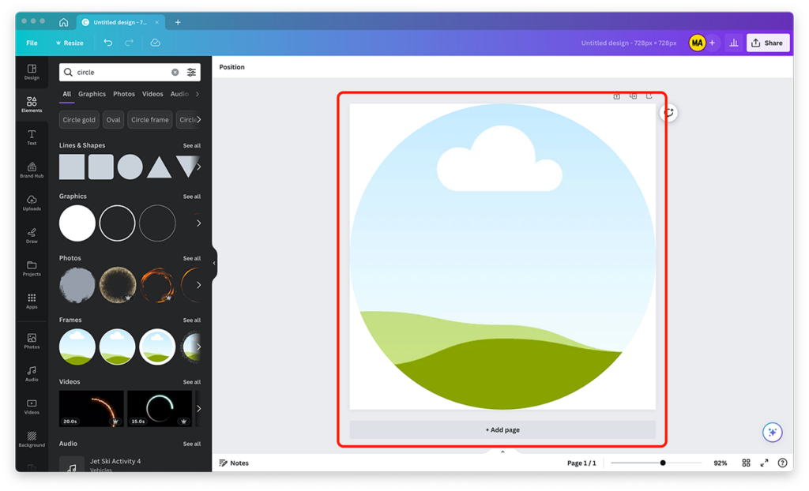Open the Design panel in sidebar

click(32, 72)
